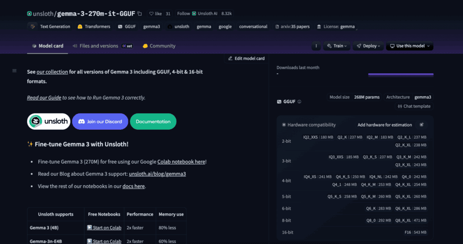Select the Q8_K_XL 471 MB quantization
This screenshot has width=463, height=244.
click(x=411, y=221)
